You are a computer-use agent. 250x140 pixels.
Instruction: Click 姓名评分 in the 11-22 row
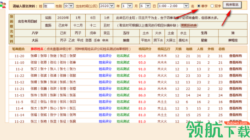(x=105, y=75)
